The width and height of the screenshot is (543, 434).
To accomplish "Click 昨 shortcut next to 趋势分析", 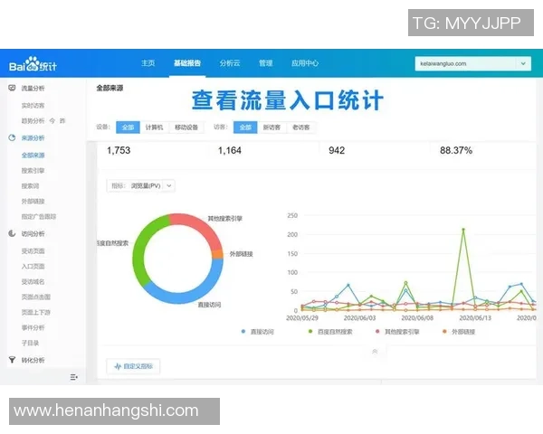I will point(62,121).
